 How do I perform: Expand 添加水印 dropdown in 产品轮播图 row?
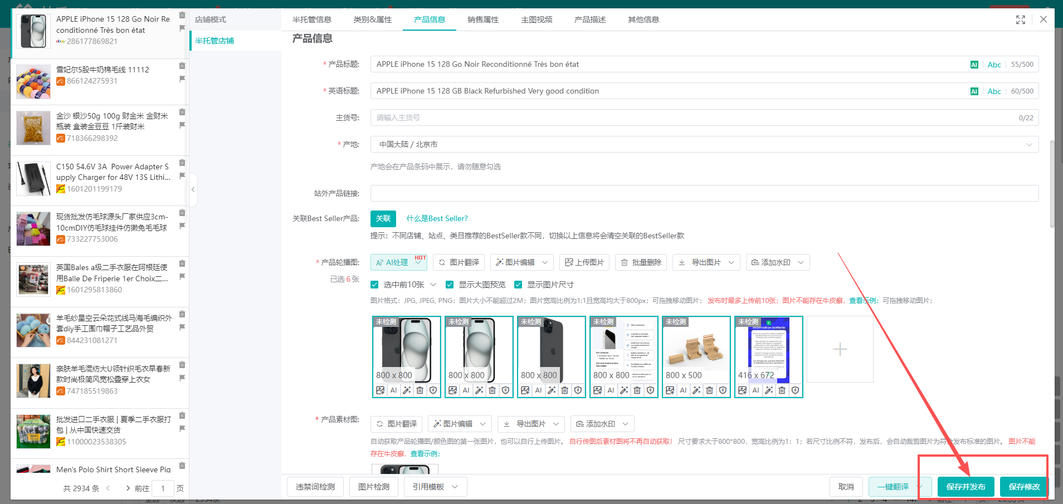click(801, 262)
